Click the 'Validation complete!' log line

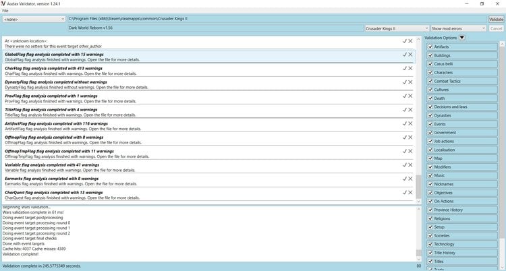[x=20, y=254]
